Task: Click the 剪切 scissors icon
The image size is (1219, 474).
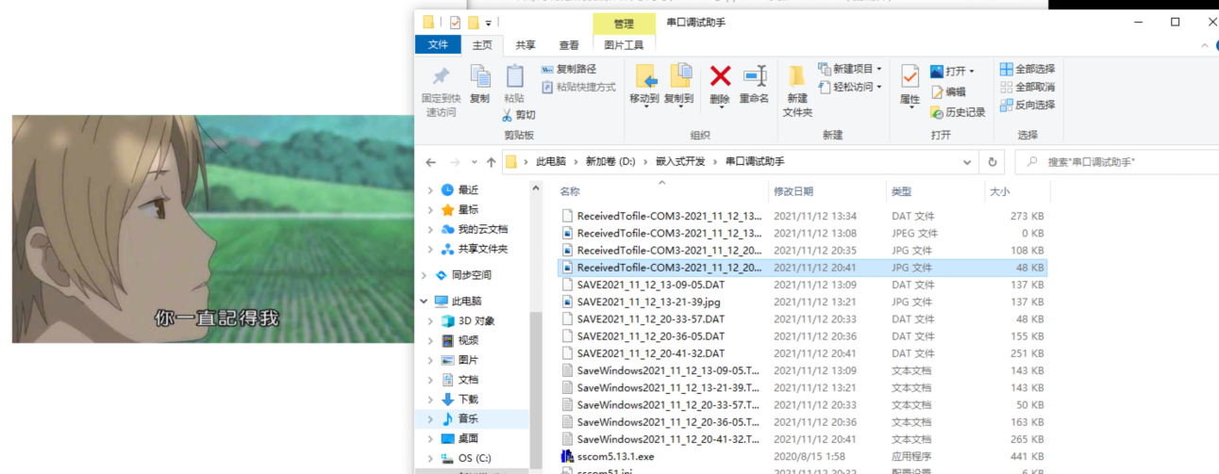Action: 507,115
